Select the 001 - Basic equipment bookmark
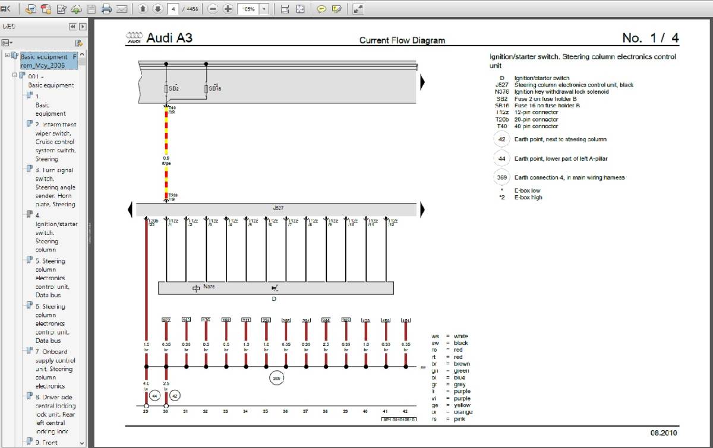Image resolution: width=713 pixels, height=448 pixels. point(51,81)
